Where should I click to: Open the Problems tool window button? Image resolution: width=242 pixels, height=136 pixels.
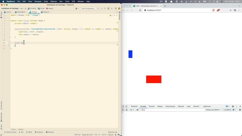(x=39, y=132)
